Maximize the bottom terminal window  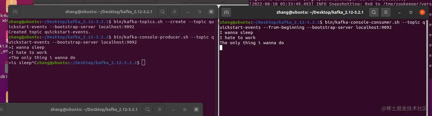[185, 109]
